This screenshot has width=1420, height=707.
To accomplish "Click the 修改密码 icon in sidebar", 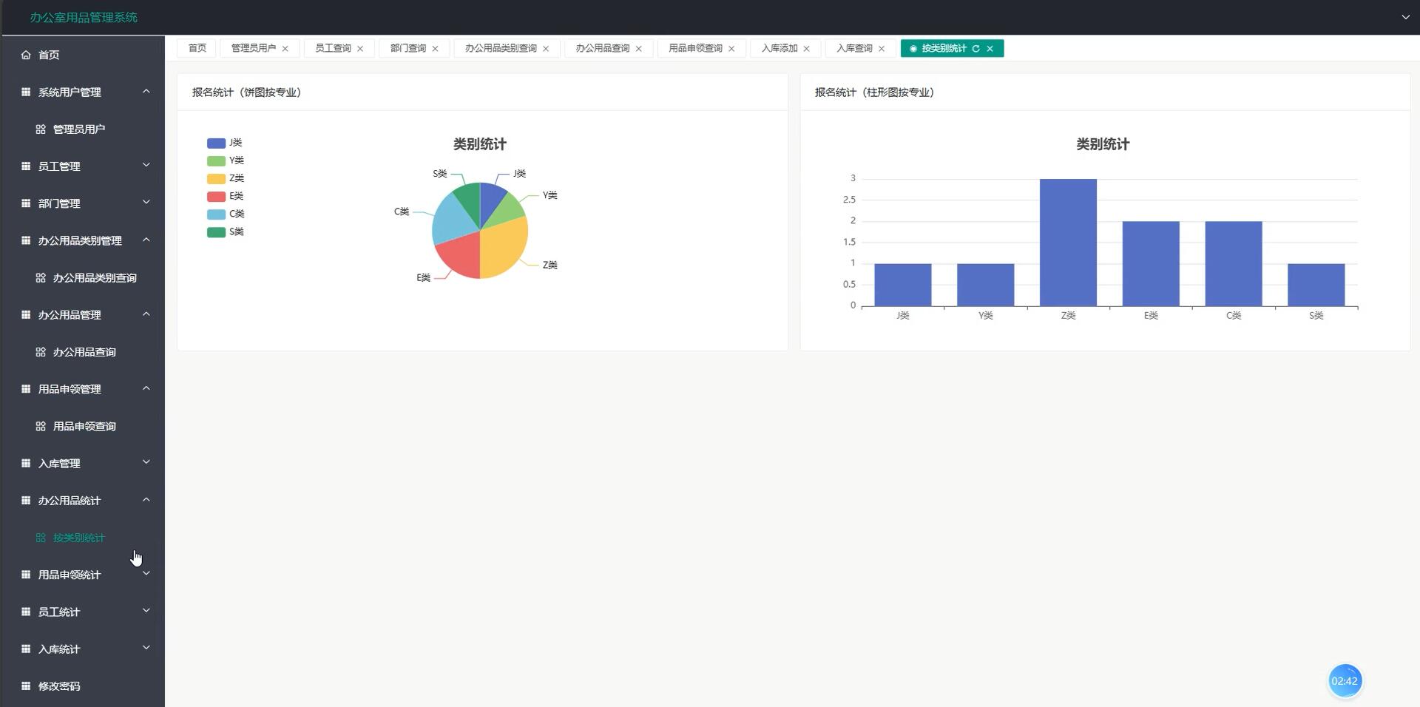I will coord(24,686).
